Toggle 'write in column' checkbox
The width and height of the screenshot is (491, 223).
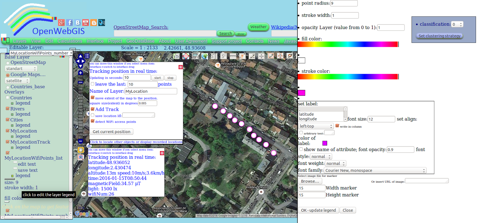click(x=337, y=126)
